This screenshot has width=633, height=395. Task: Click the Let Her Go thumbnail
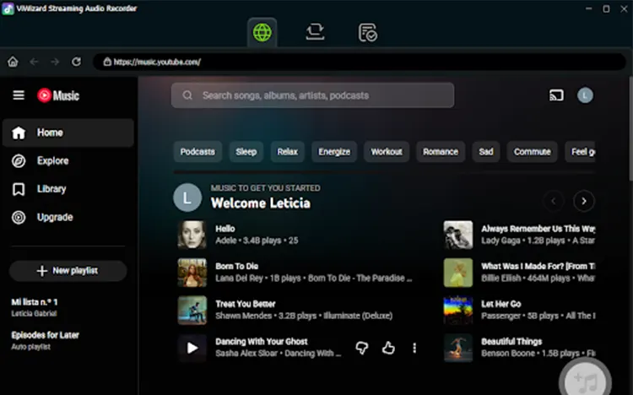458,311
